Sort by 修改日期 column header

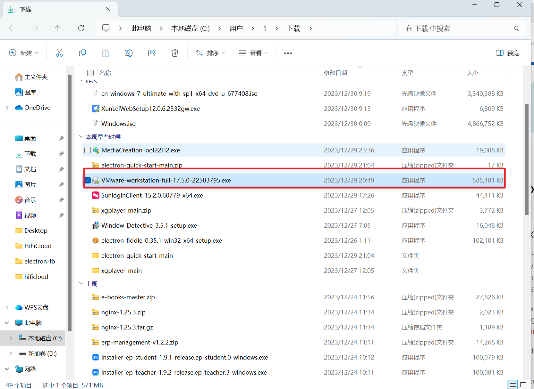point(335,73)
